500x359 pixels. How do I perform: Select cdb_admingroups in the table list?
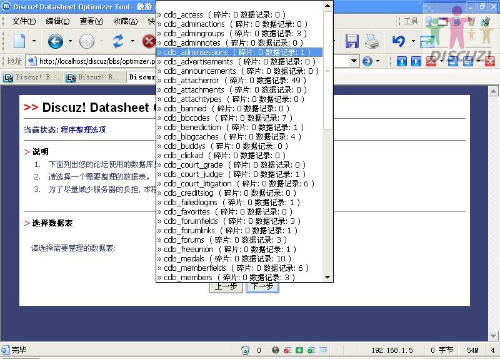[239, 34]
